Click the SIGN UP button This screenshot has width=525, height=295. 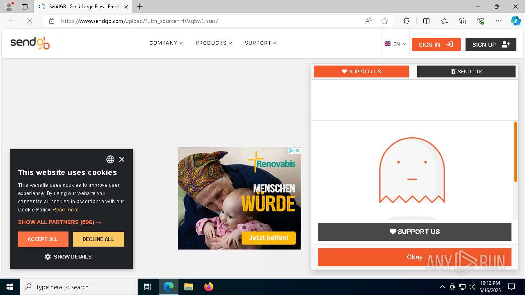(491, 45)
